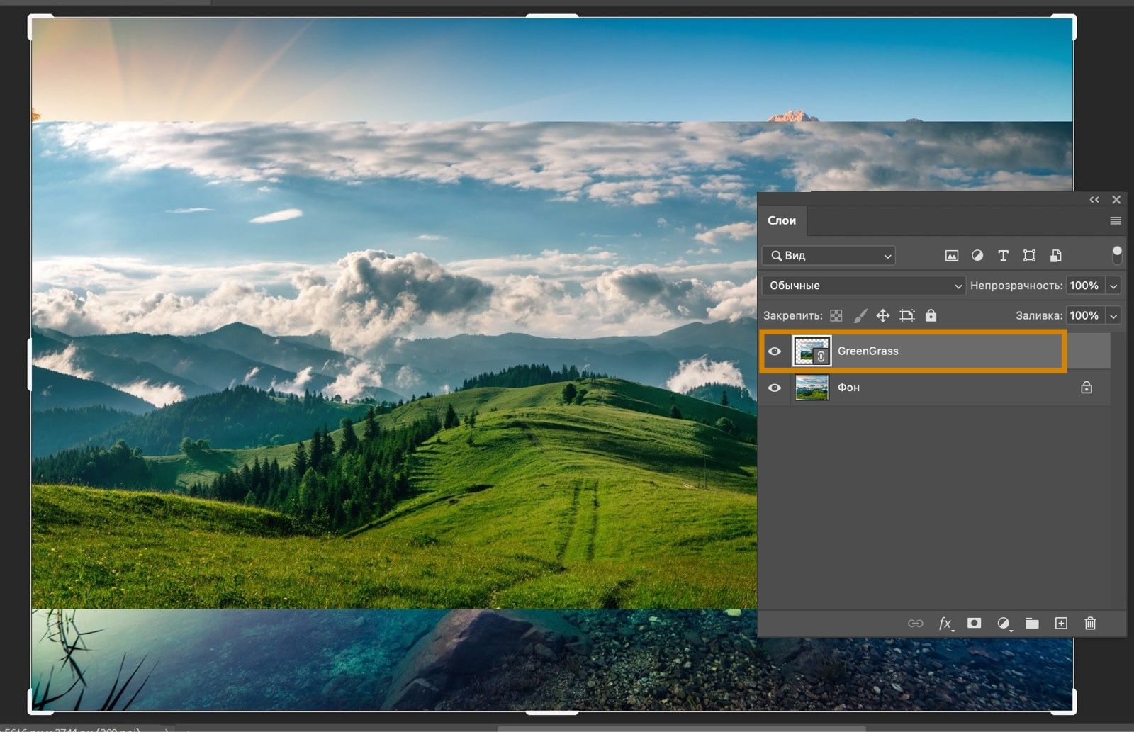Link the selected layers
Viewport: 1134px width, 732px height.
[x=914, y=624]
